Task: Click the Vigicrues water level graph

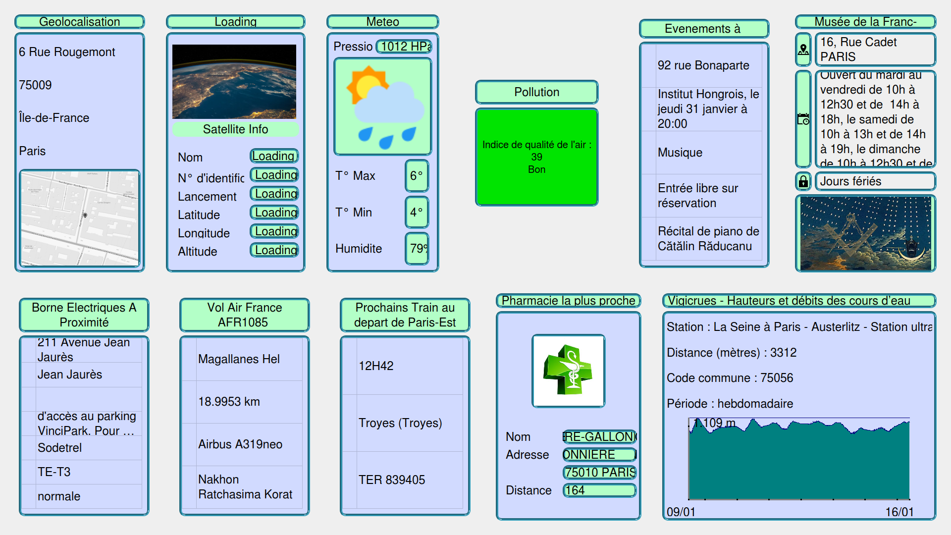Action: [799, 459]
